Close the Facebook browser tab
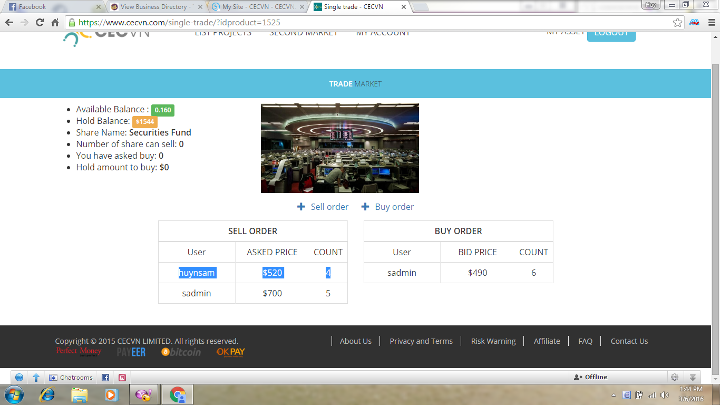Image resolution: width=720 pixels, height=405 pixels. click(x=99, y=7)
